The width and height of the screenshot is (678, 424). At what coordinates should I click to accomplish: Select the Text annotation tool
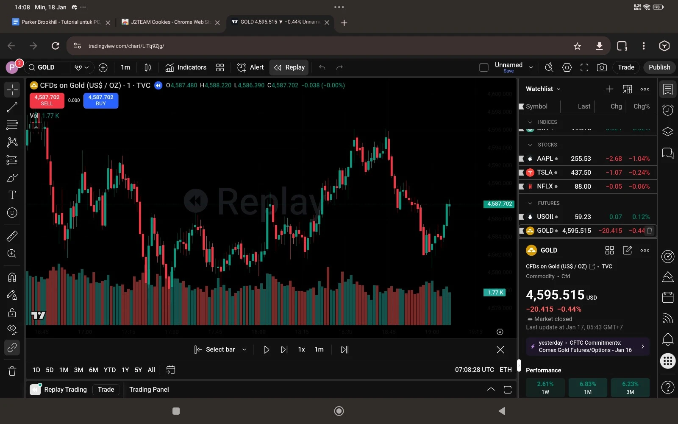point(12,195)
